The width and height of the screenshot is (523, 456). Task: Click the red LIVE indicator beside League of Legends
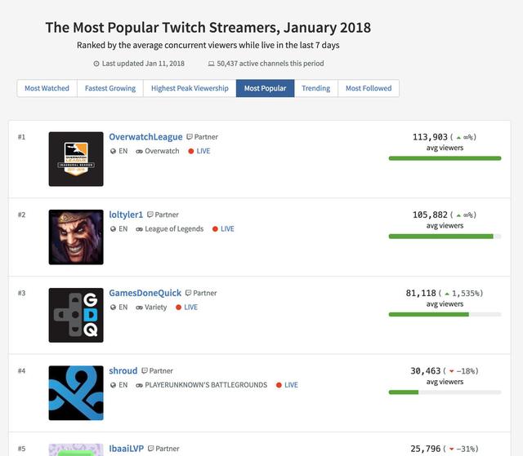point(215,229)
